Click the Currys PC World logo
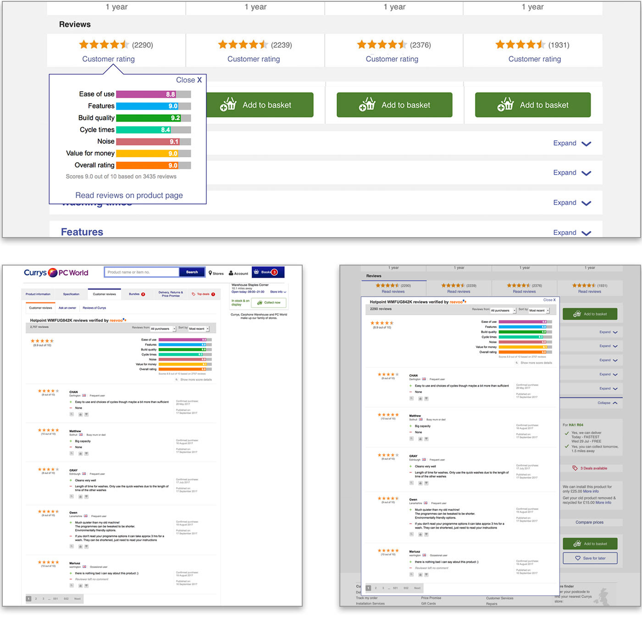The image size is (642, 626). pyautogui.click(x=56, y=272)
